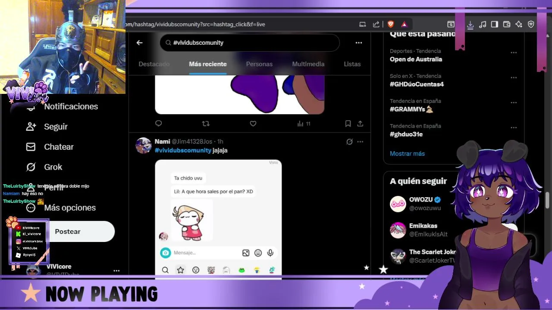Open the purple drawing image in upper post
The height and width of the screenshot is (310, 552).
coord(239,94)
